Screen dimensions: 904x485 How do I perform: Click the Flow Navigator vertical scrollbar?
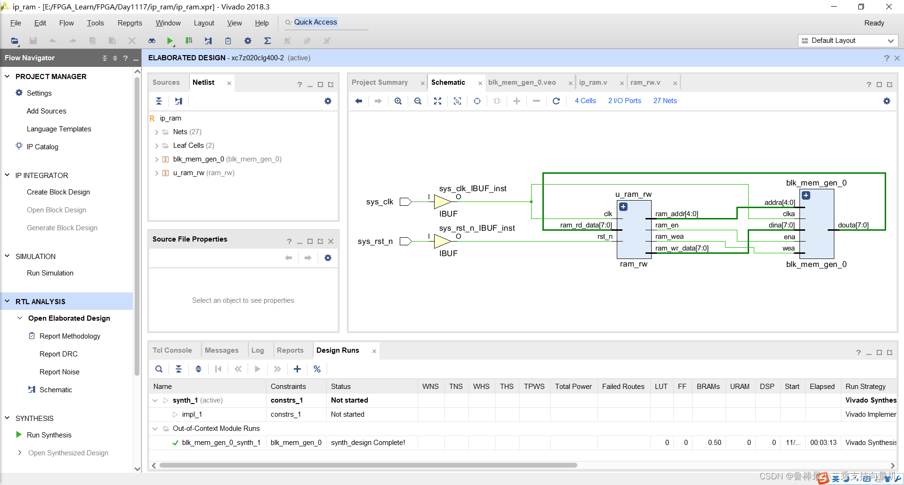pos(137,226)
